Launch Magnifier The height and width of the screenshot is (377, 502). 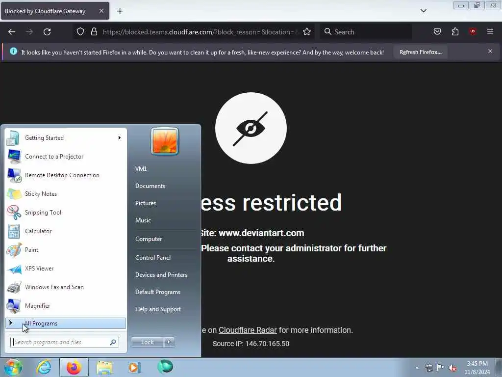[x=66, y=305]
